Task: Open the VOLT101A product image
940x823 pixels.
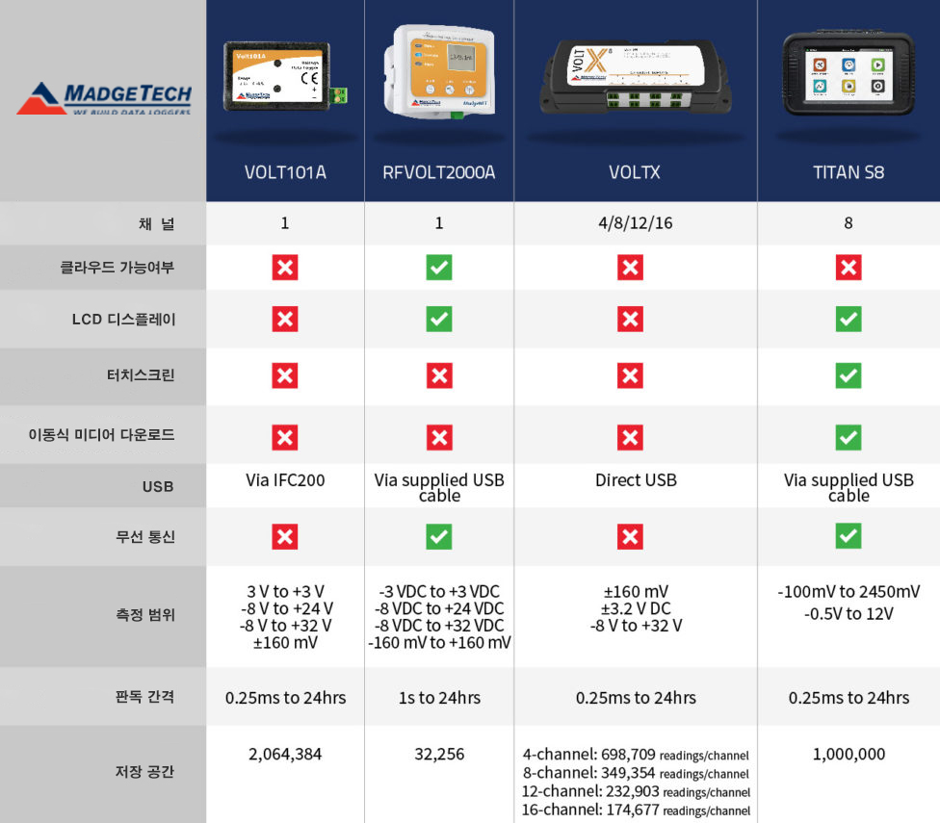Action: (x=285, y=77)
